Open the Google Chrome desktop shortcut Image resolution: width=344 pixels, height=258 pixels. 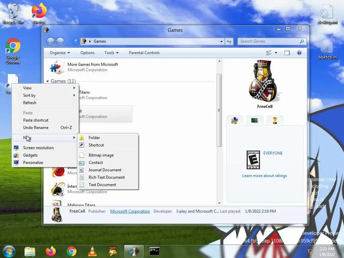[13, 51]
